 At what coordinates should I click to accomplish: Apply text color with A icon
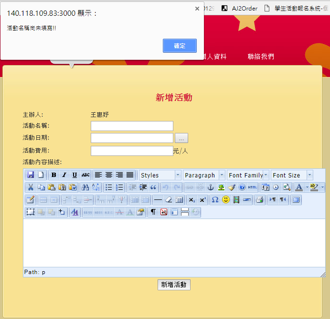[299, 187]
